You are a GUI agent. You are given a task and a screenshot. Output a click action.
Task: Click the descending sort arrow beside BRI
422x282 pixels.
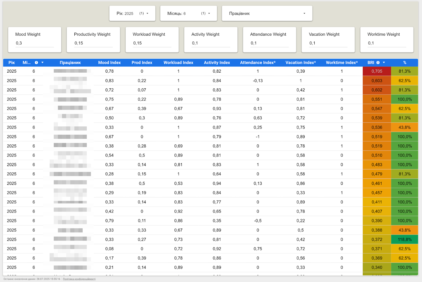pos(384,63)
